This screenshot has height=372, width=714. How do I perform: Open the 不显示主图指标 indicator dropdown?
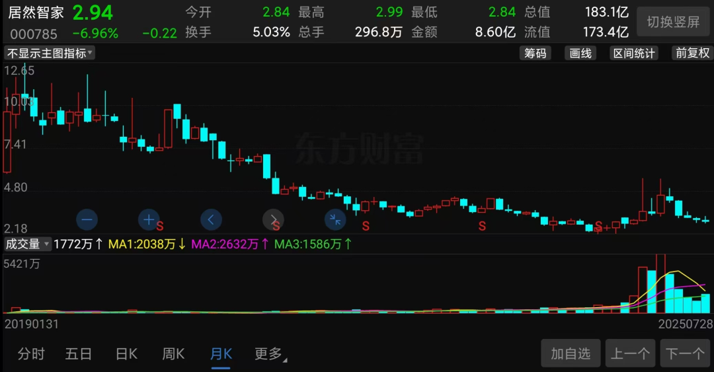coord(49,54)
